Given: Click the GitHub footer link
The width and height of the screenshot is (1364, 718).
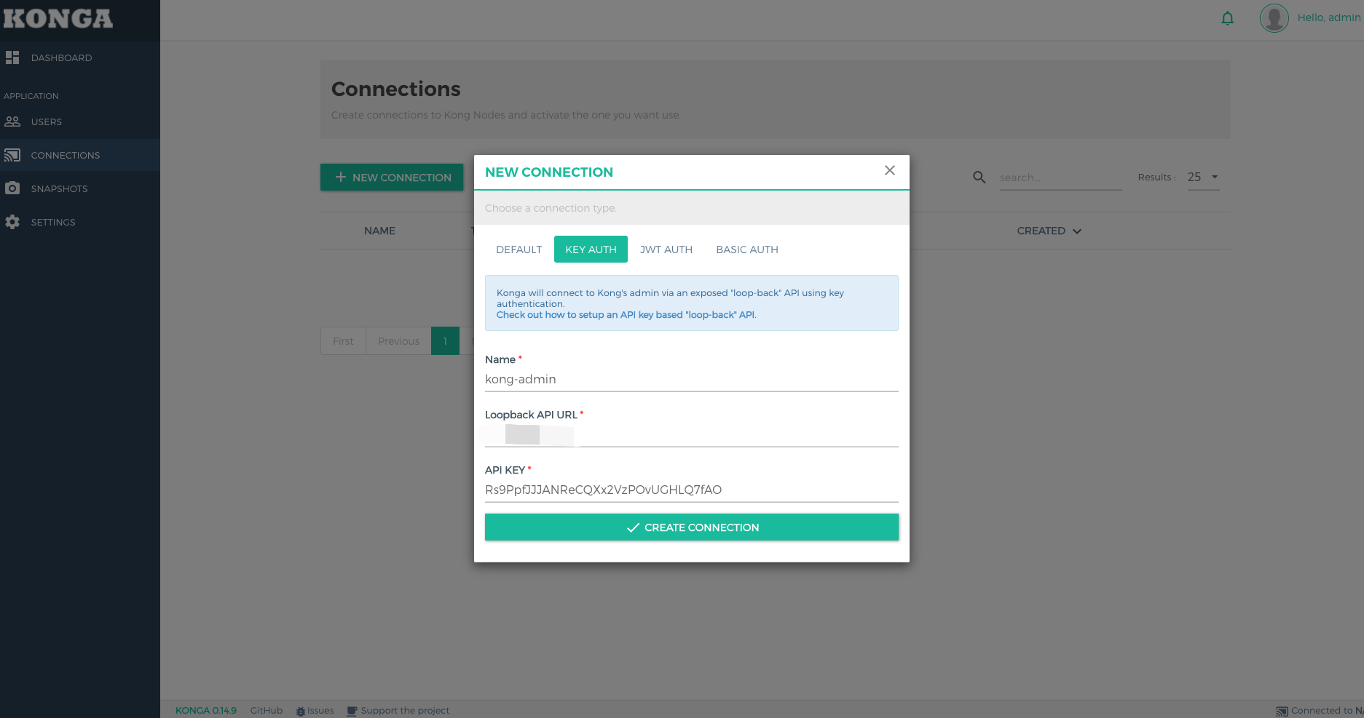Looking at the screenshot, I should pos(267,711).
